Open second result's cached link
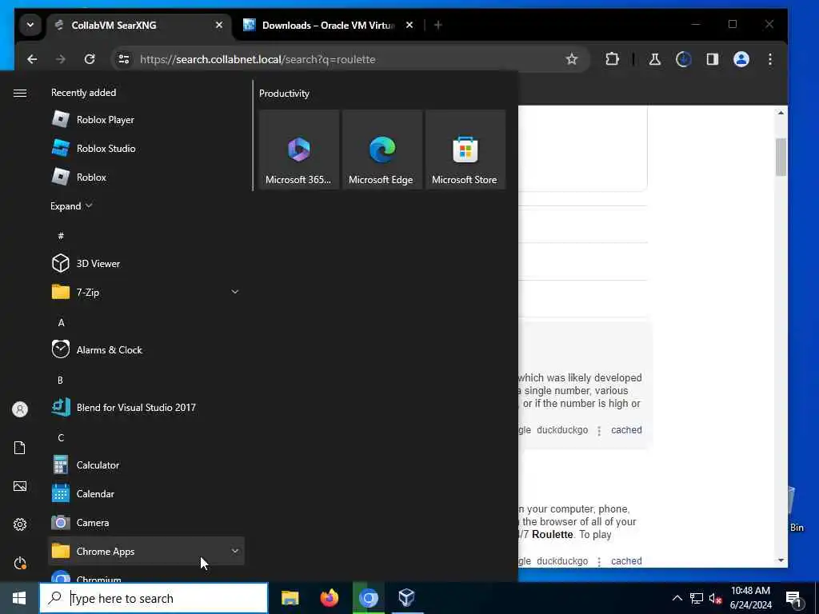Viewport: 819px width, 614px height. [x=626, y=561]
